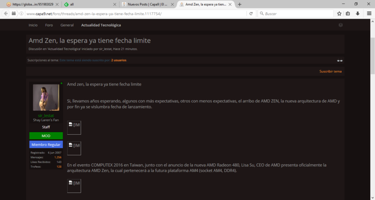Select the 'Amd Zen, la espera ya tien...' tab
Image resolution: width=375 pixels, height=200 pixels.
tap(206, 4)
